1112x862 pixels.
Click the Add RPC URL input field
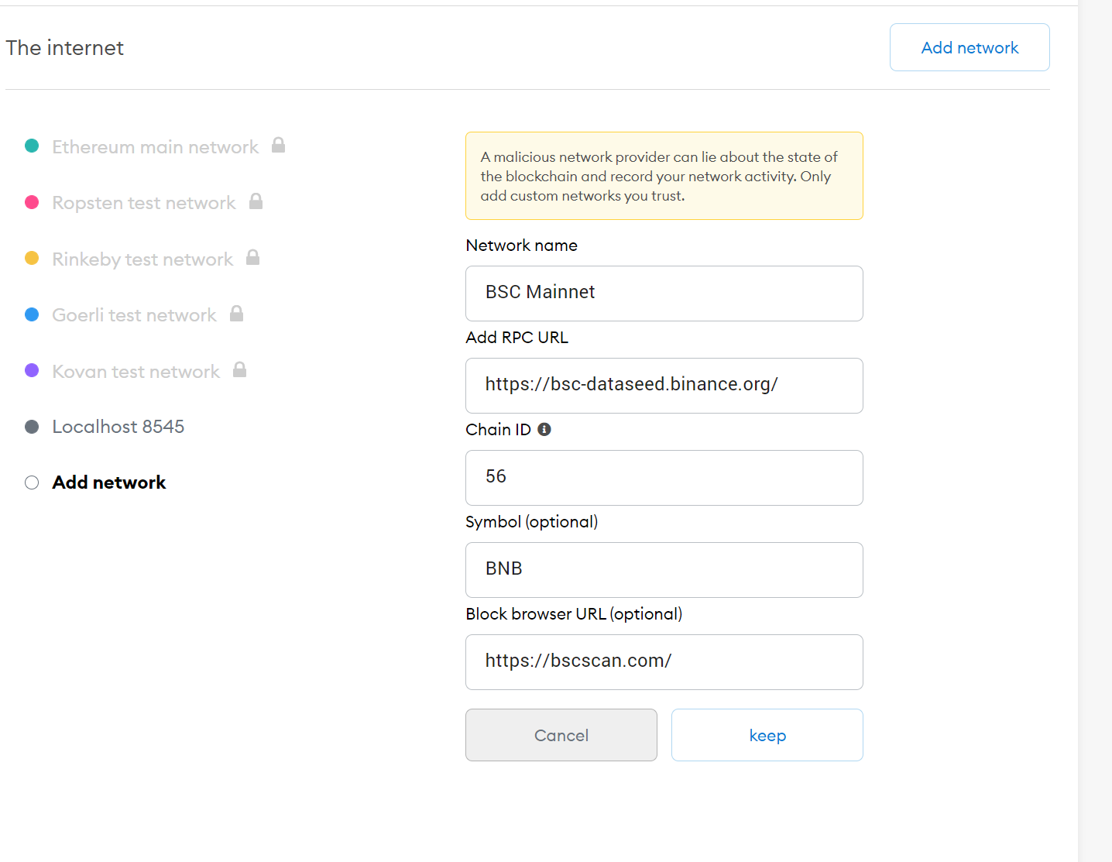click(664, 386)
